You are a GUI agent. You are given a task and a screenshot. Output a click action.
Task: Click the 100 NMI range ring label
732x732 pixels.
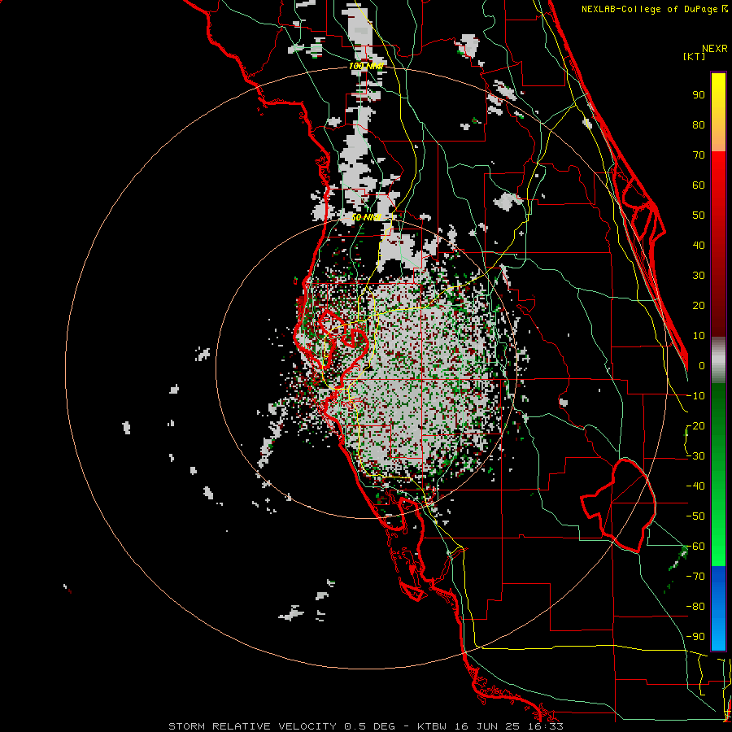point(366,67)
